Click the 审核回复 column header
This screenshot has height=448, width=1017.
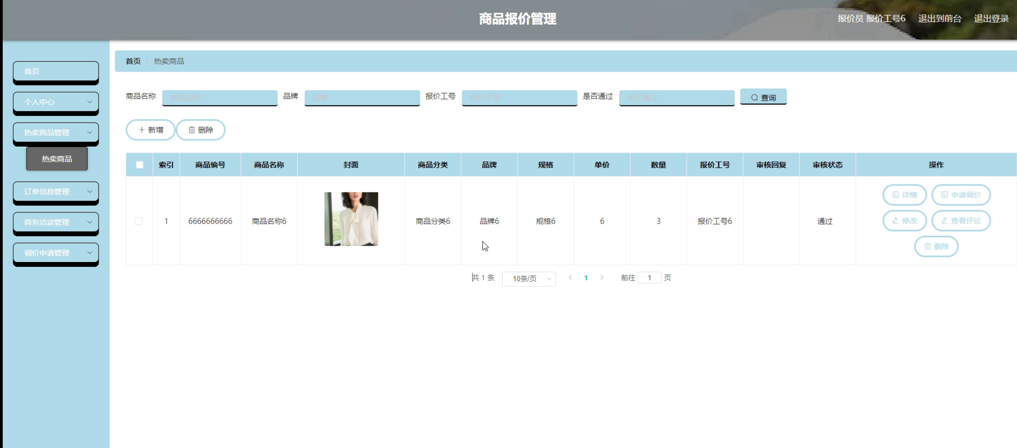771,165
